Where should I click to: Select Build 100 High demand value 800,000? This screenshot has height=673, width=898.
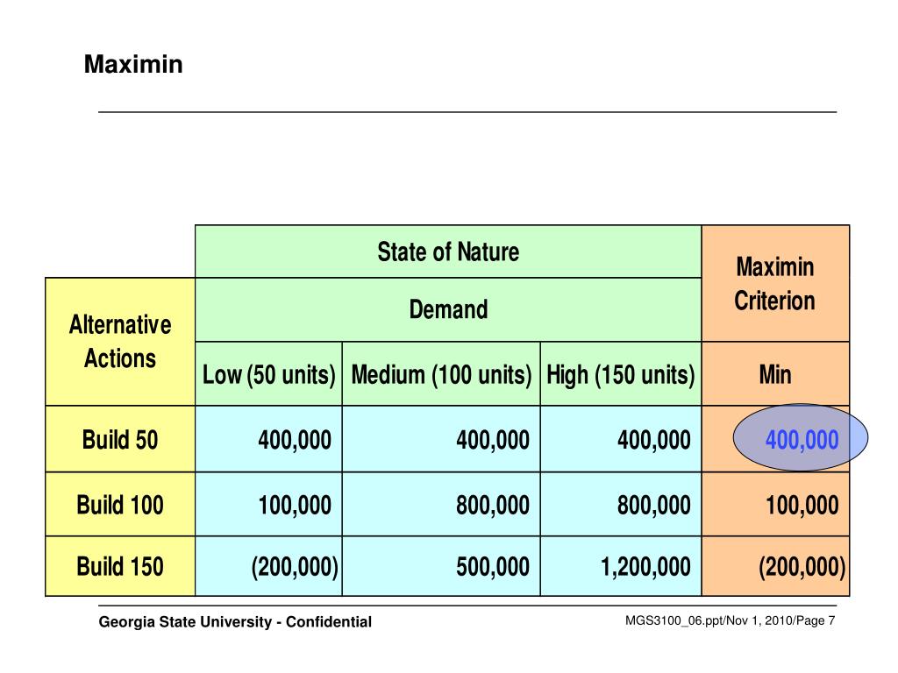621,505
